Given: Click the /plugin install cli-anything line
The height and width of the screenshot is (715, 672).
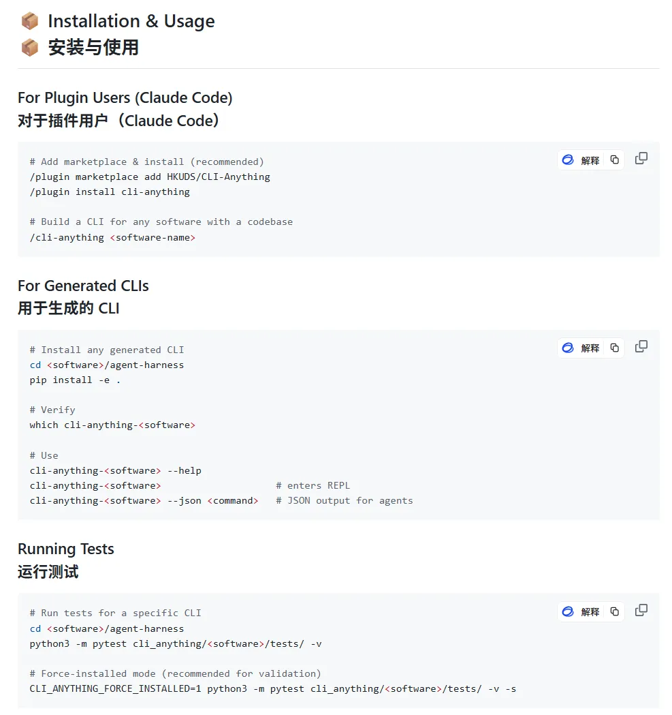Looking at the screenshot, I should [x=110, y=192].
